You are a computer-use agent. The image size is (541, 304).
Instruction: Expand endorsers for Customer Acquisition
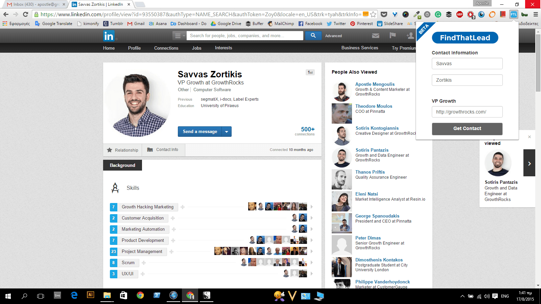point(312,218)
